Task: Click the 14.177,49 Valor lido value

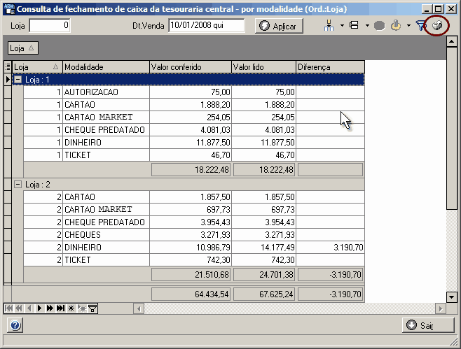Action: tap(263, 248)
